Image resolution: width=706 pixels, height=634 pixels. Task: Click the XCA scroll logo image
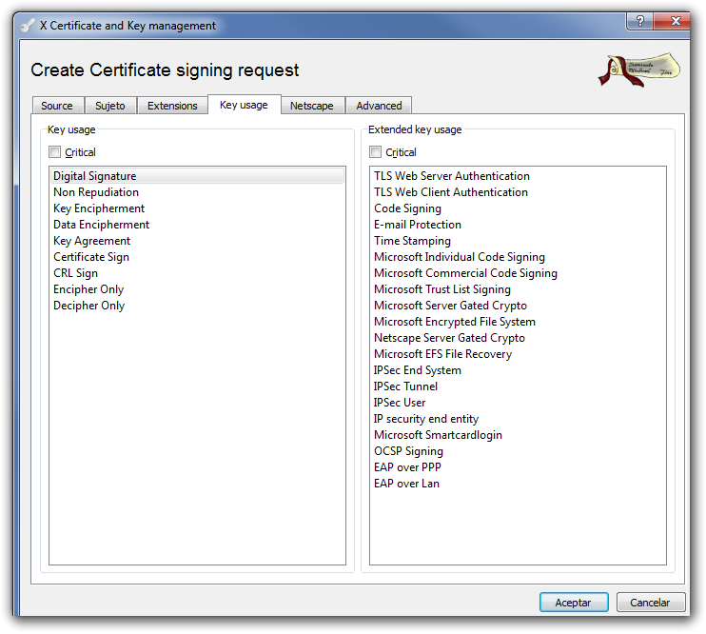639,69
